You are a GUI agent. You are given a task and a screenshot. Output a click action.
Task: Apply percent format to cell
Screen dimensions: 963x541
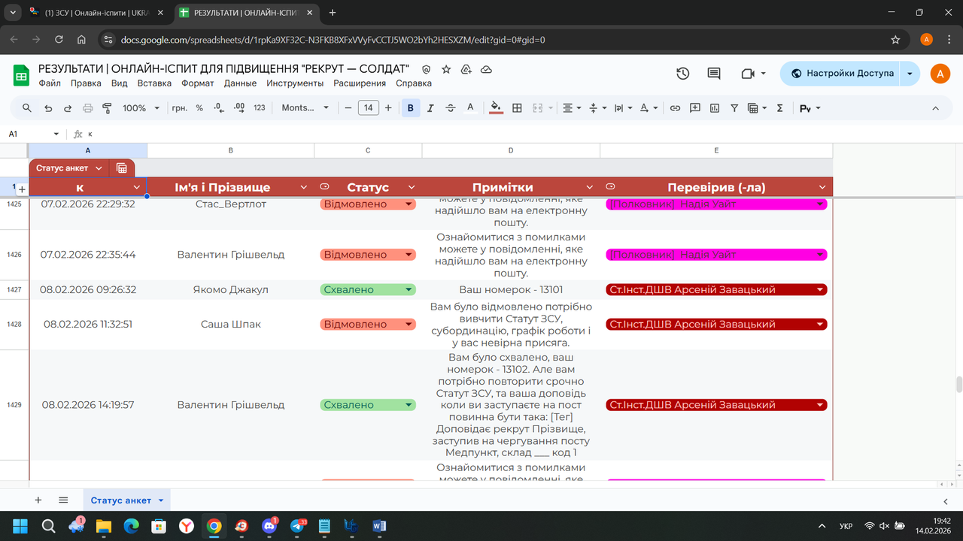point(199,108)
